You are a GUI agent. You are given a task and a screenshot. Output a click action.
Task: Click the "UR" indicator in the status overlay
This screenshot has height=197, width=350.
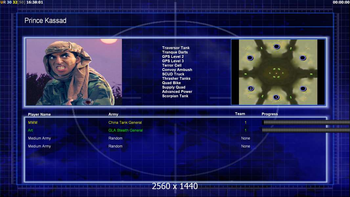coord(3,2)
